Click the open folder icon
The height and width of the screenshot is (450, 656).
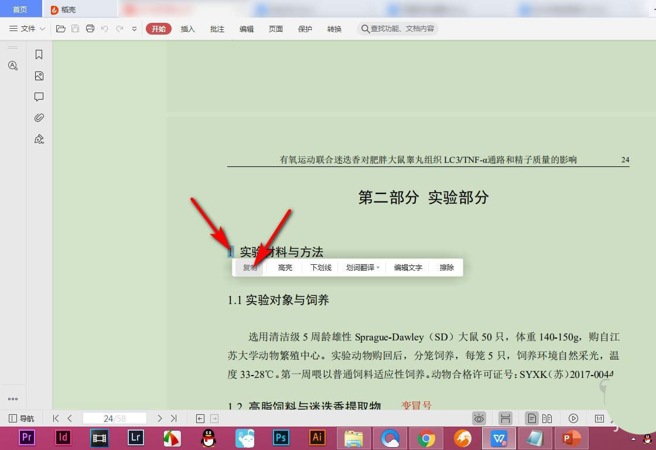click(60, 29)
